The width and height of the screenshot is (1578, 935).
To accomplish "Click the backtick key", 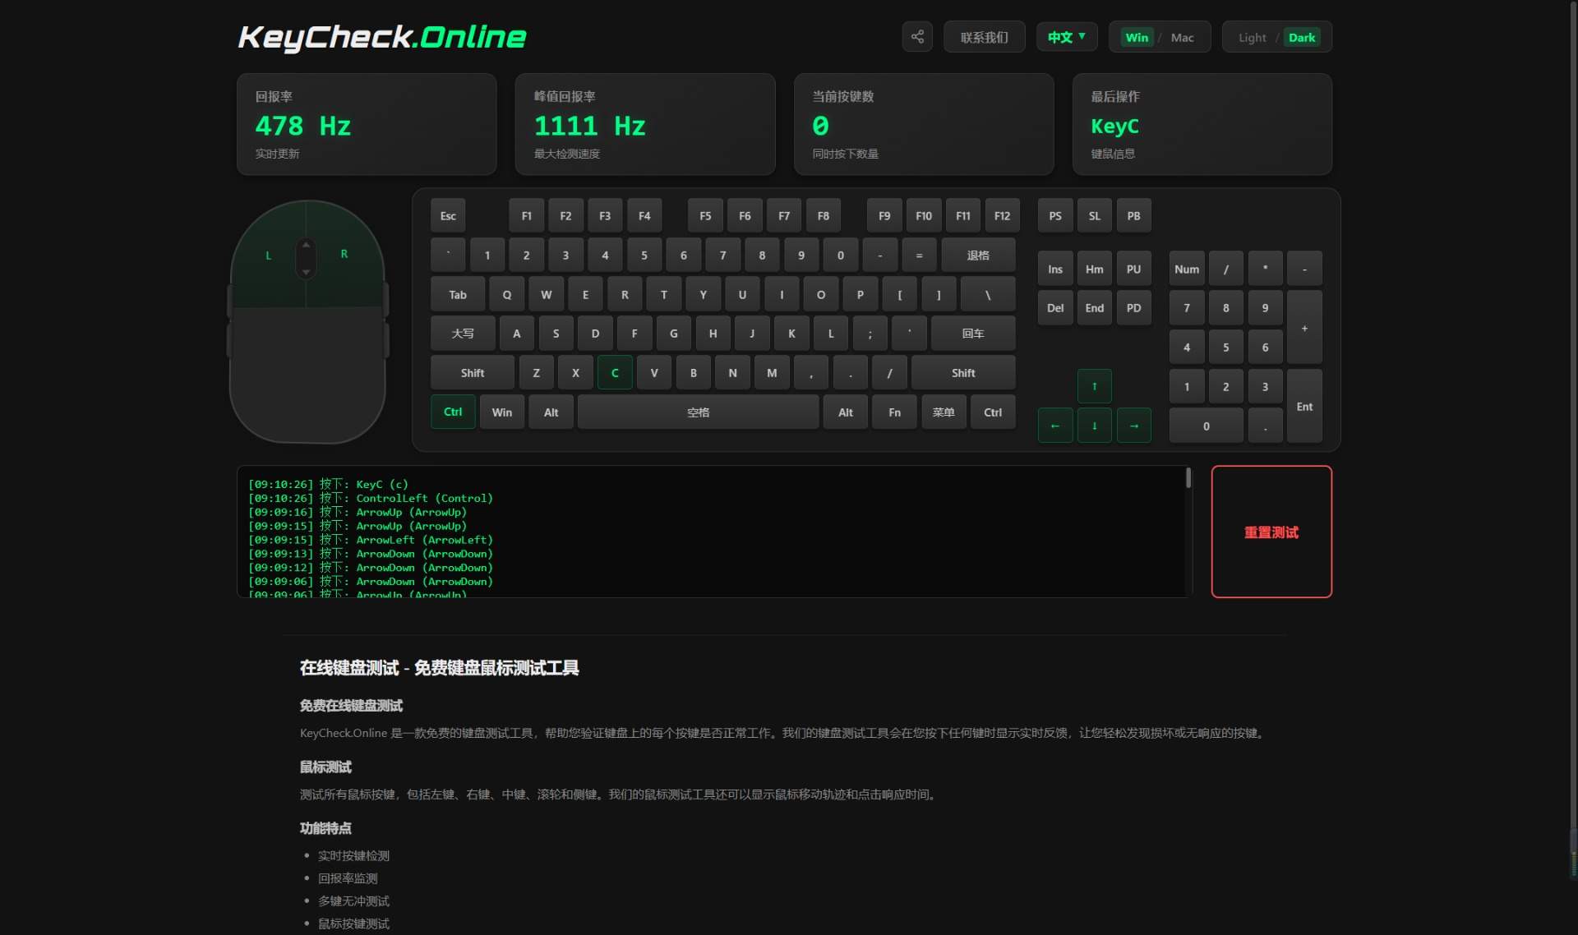I will tap(448, 255).
